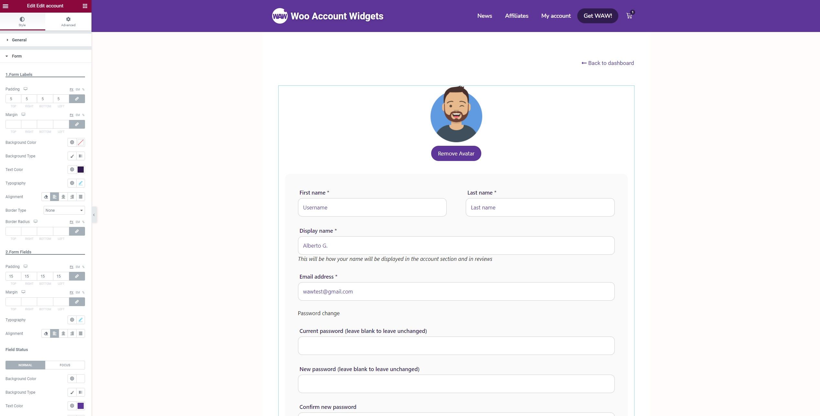Click globe icon for Form Labels Typography
The width and height of the screenshot is (820, 416).
pyautogui.click(x=72, y=183)
